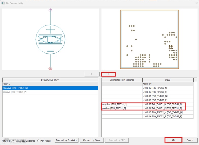199x145 pixels.
Task: Click the negative terminal diamond on symbol
Action: pos(50,69)
